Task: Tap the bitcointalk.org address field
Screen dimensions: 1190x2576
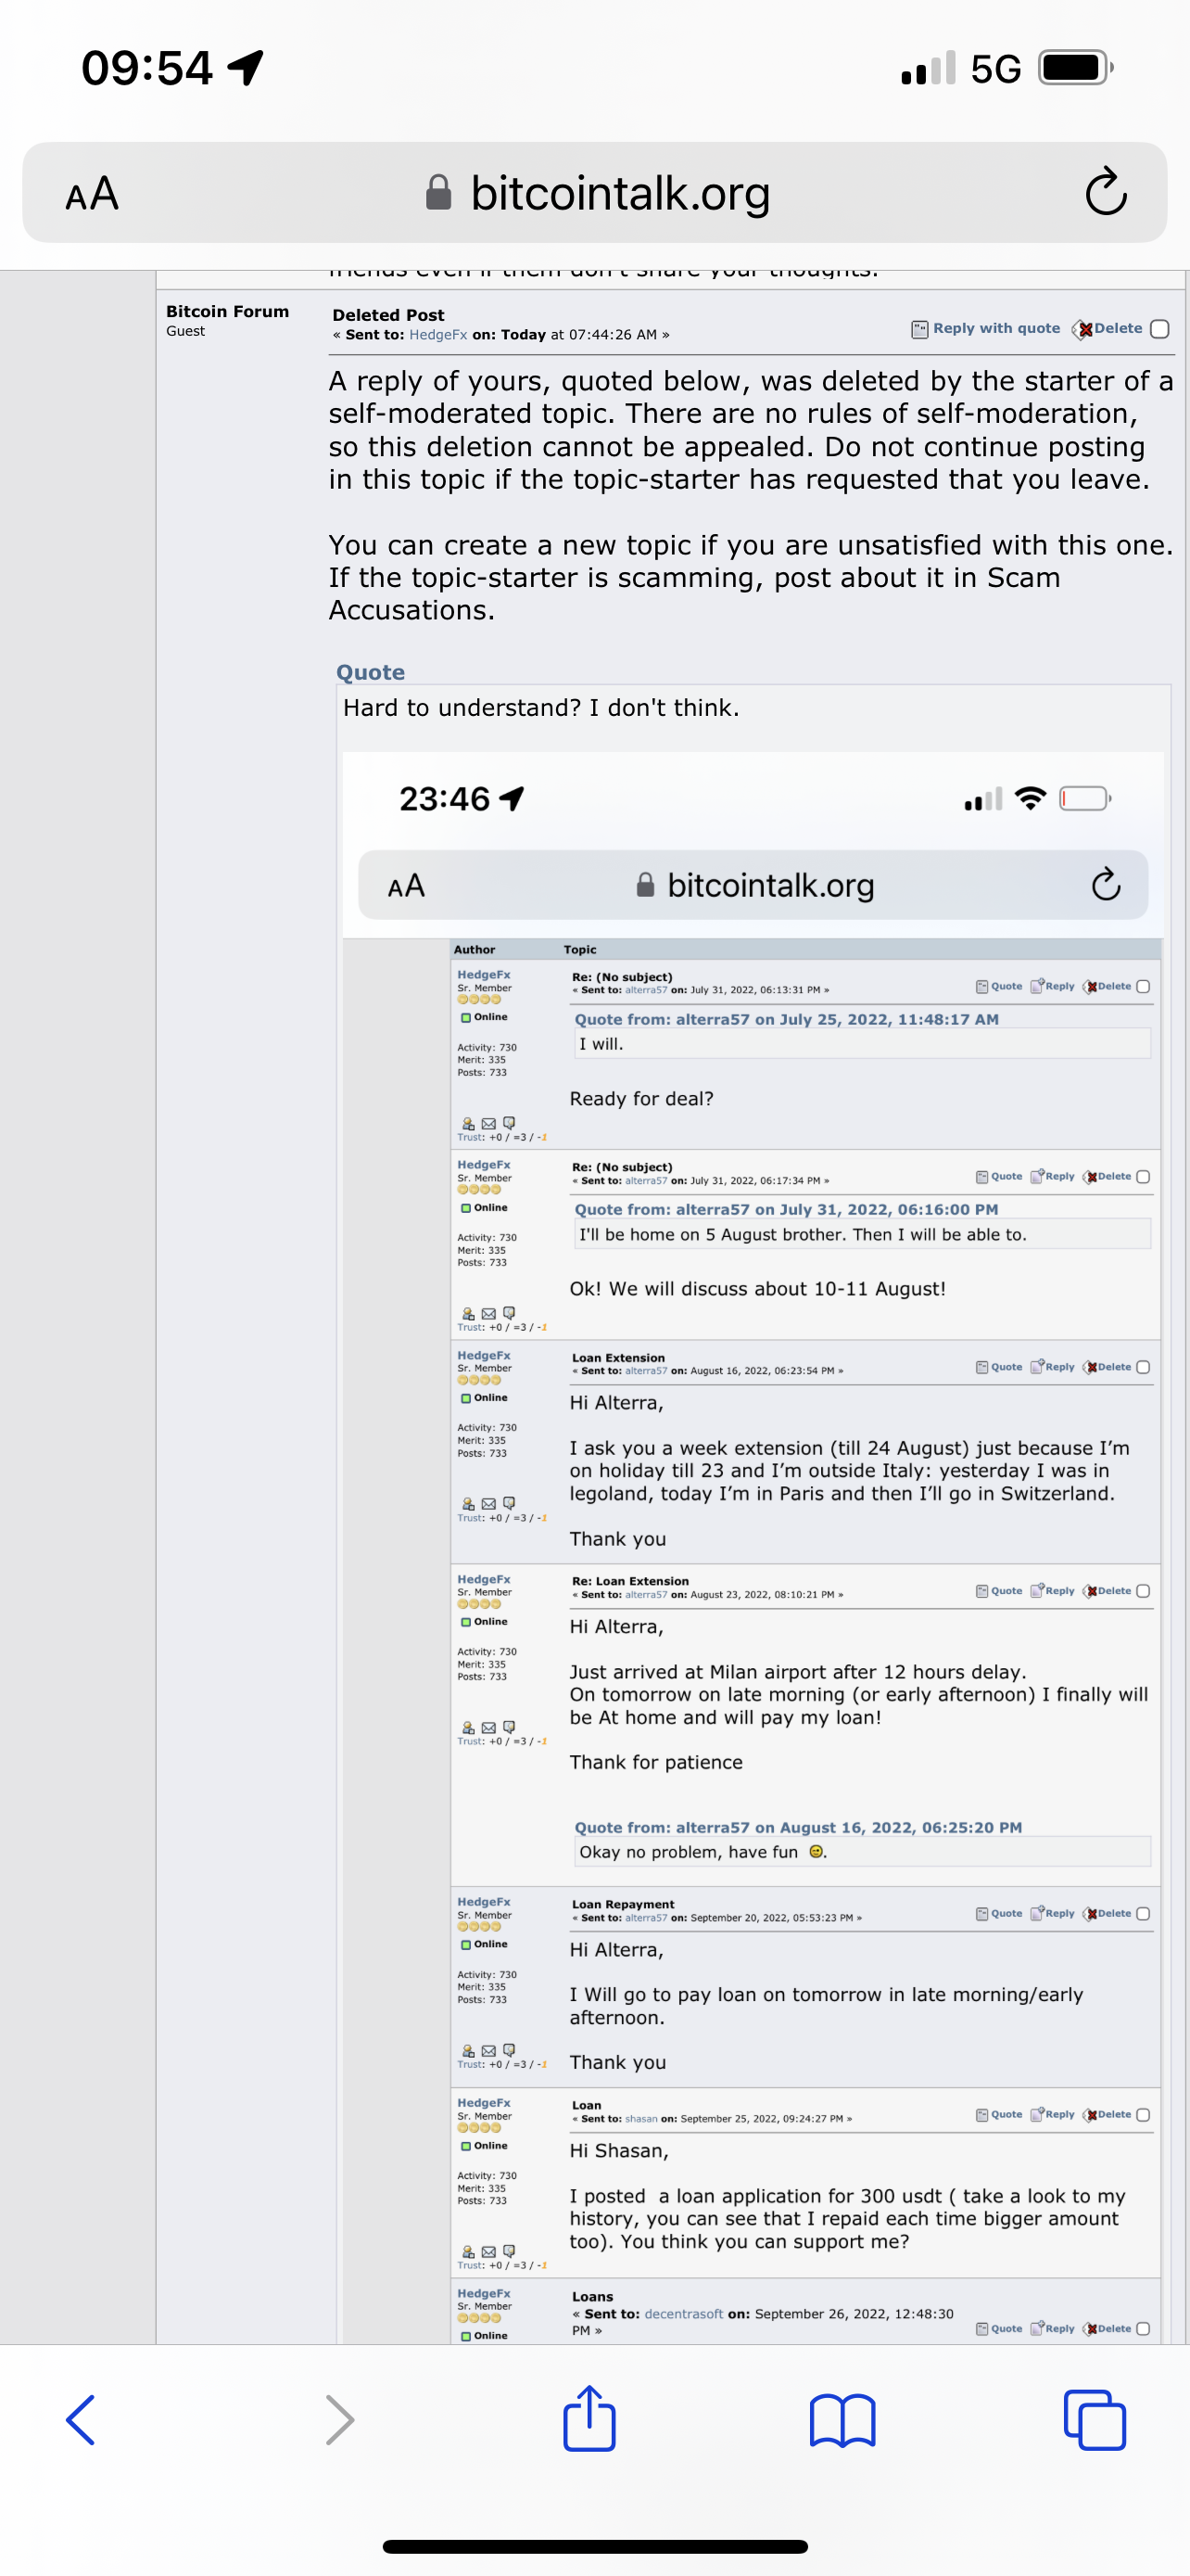Action: (x=594, y=192)
